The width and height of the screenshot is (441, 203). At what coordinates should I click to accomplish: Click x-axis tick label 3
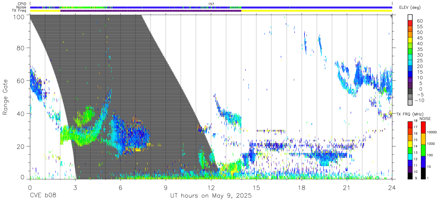75,187
